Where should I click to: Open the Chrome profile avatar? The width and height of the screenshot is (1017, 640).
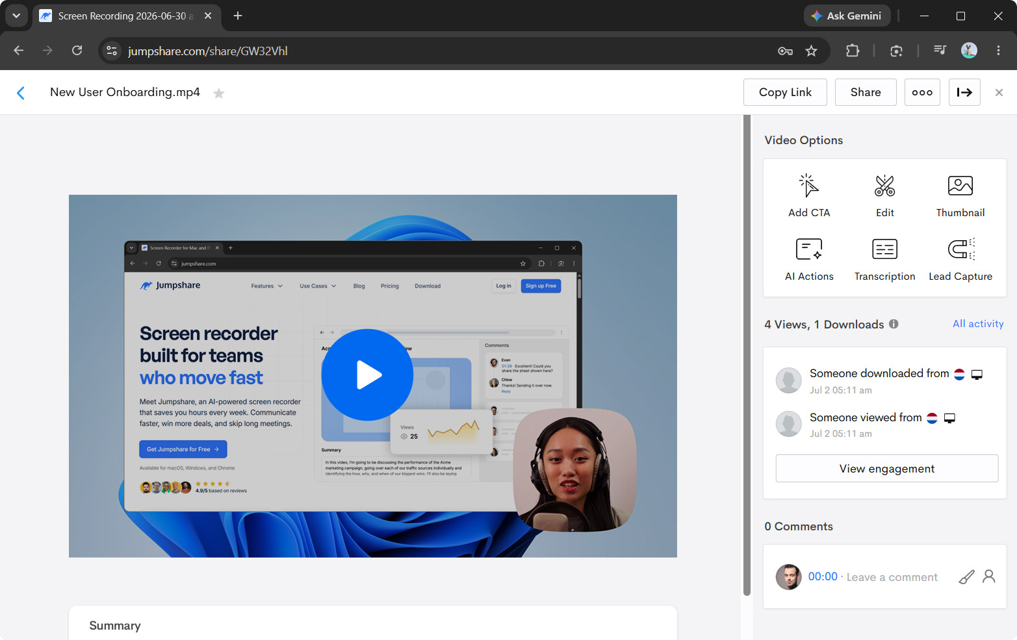(969, 51)
